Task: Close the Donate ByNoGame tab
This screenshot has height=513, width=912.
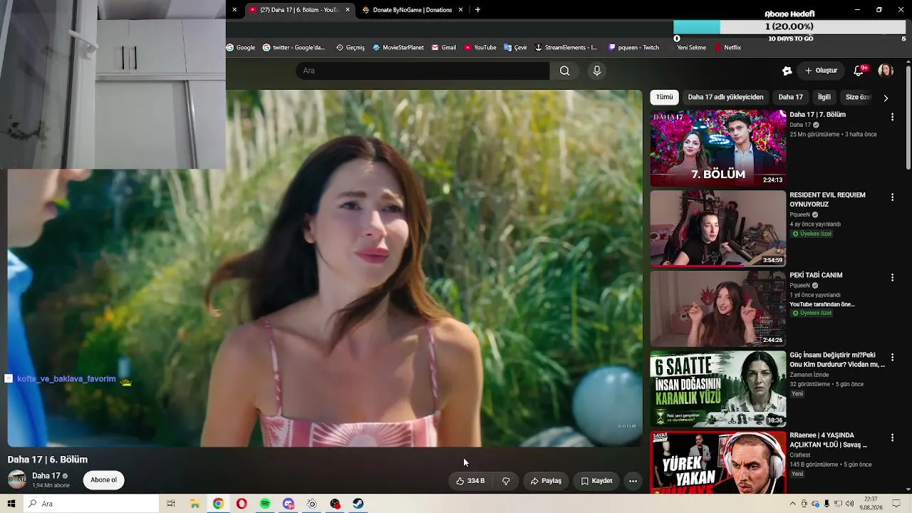Action: (x=460, y=10)
